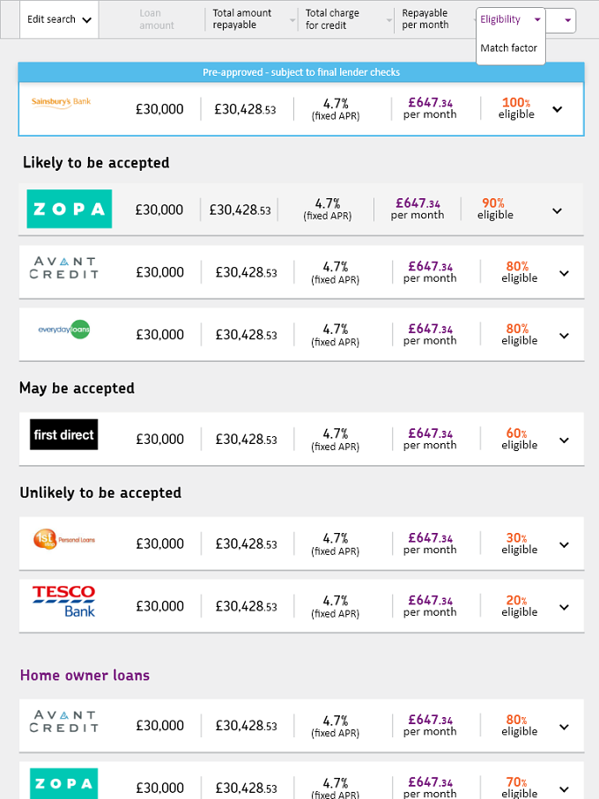Select Match factor sort option
This screenshot has height=799, width=599.
[509, 48]
